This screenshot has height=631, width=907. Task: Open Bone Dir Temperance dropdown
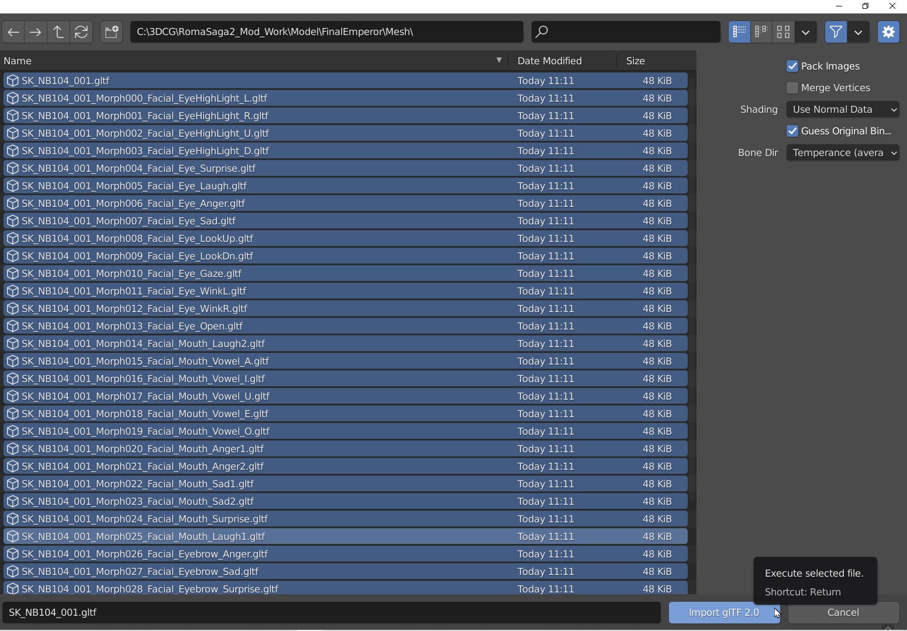pyautogui.click(x=843, y=152)
